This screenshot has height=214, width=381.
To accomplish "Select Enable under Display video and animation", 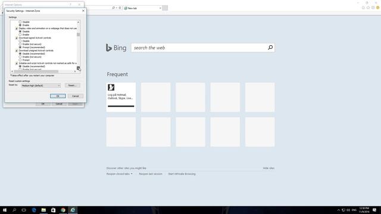I will point(20,34).
